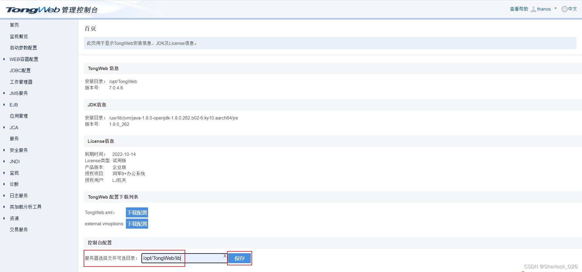Expand the 日志服务 tree arrow
Viewport: 582px width, 272px height.
point(4,196)
